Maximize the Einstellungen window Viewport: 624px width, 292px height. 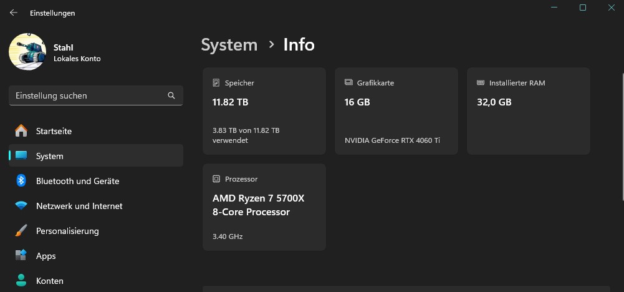point(583,7)
